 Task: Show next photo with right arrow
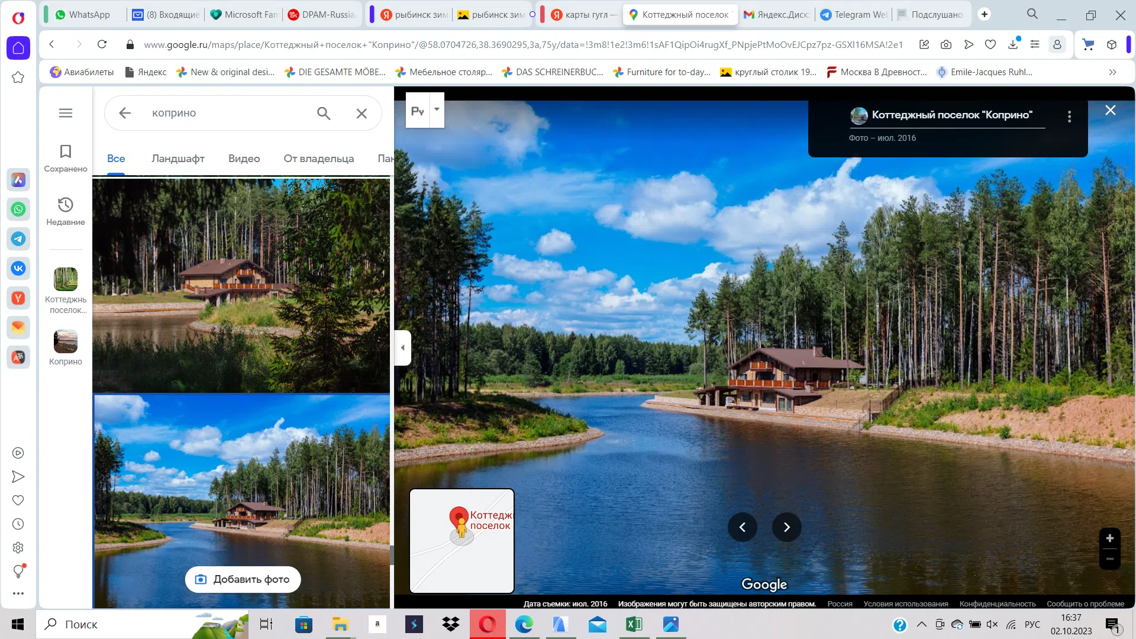click(787, 527)
